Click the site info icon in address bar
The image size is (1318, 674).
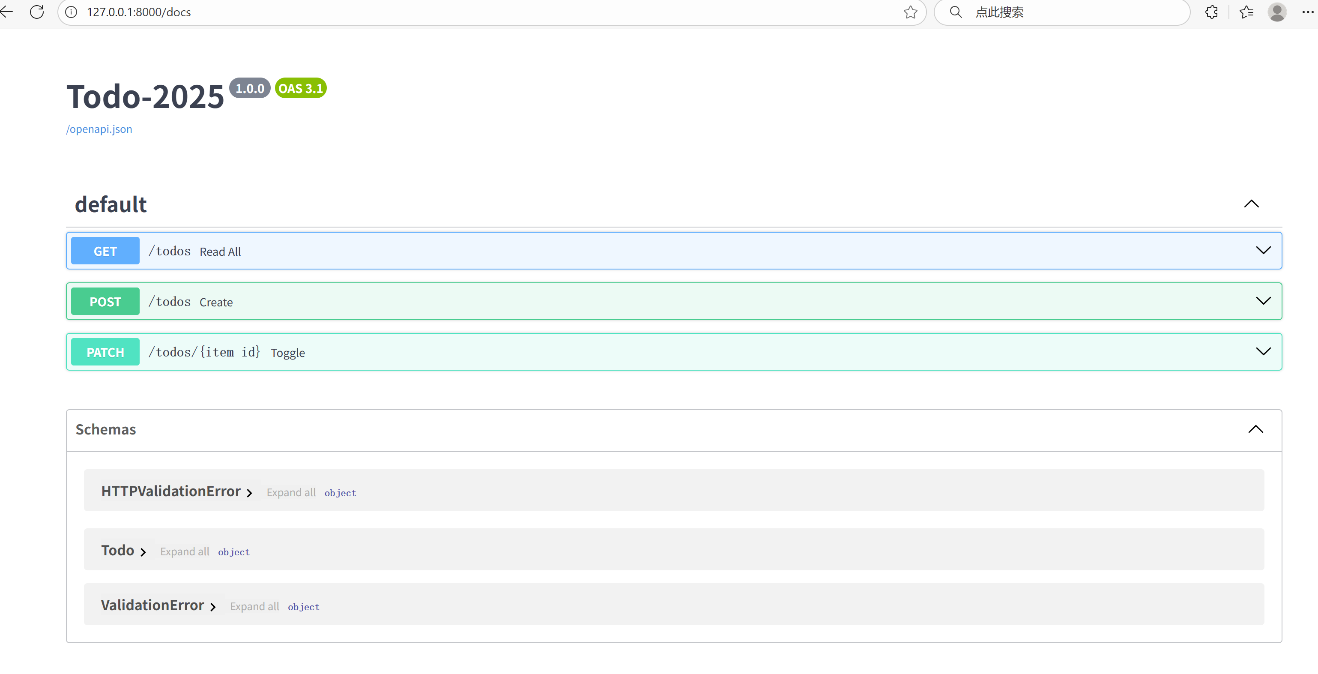click(72, 12)
